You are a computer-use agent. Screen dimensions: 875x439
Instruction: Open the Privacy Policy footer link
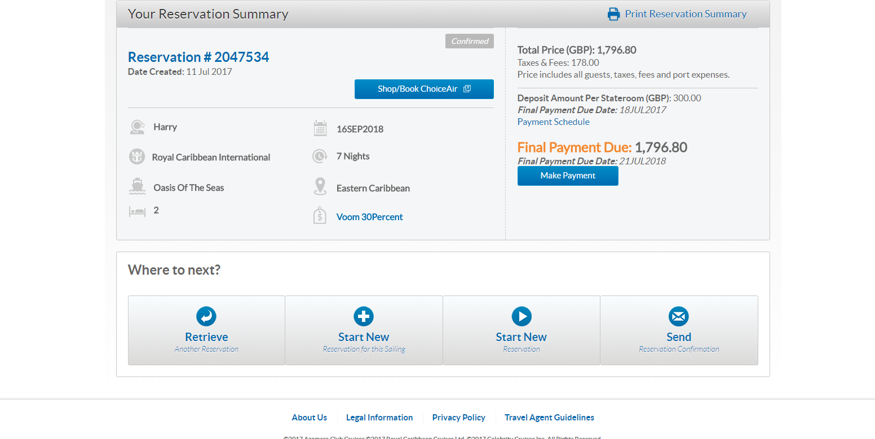tap(459, 418)
